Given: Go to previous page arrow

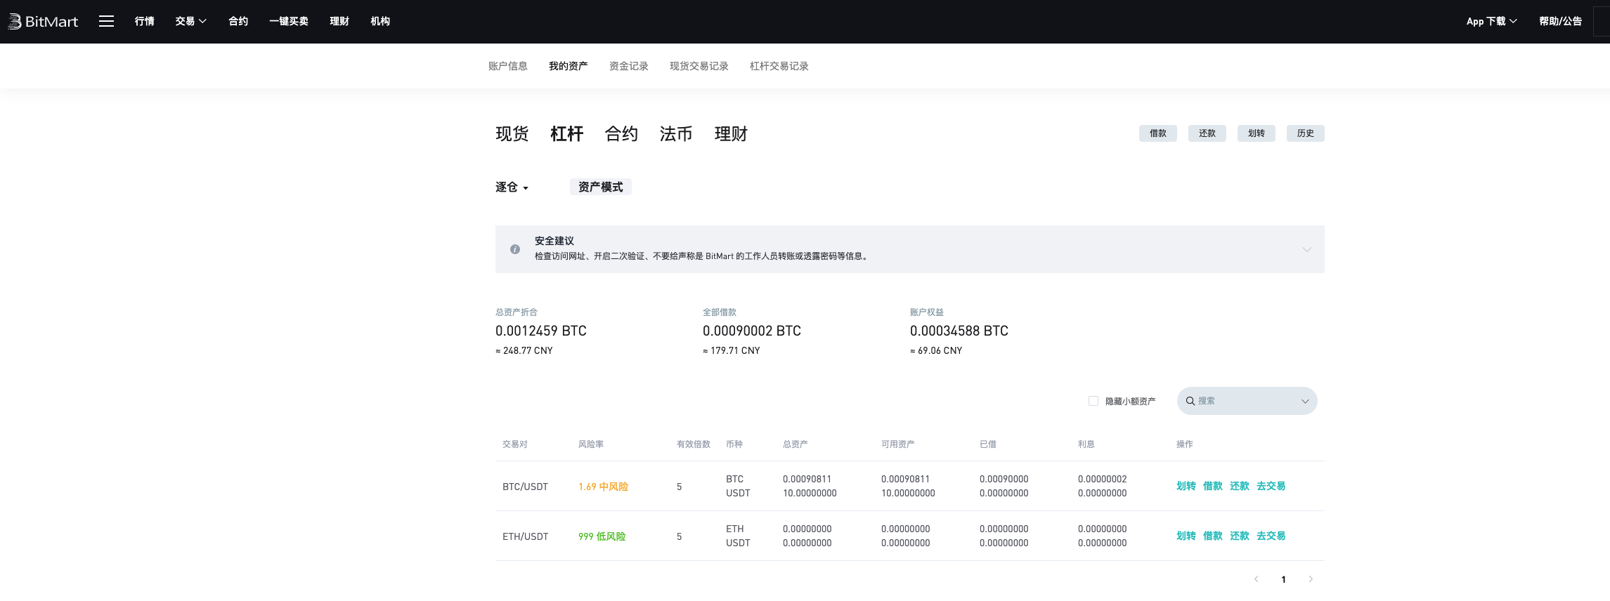Looking at the screenshot, I should point(1257,579).
